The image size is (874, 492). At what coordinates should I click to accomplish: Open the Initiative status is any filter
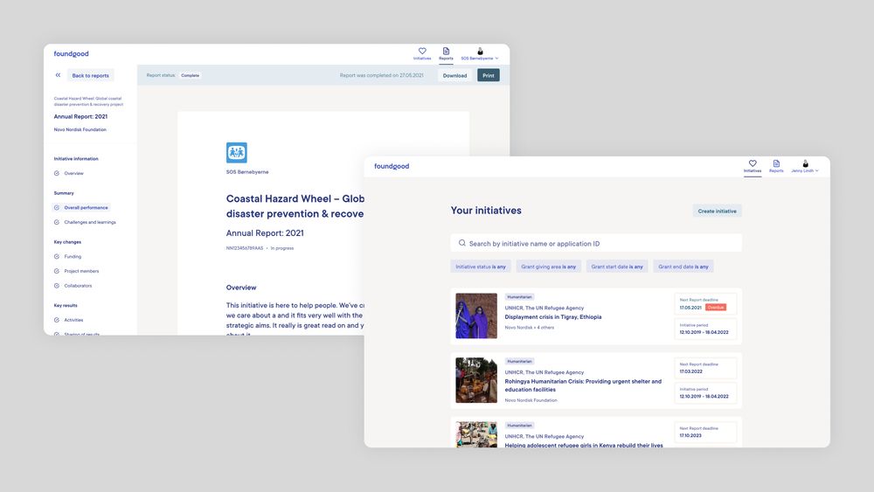click(481, 267)
